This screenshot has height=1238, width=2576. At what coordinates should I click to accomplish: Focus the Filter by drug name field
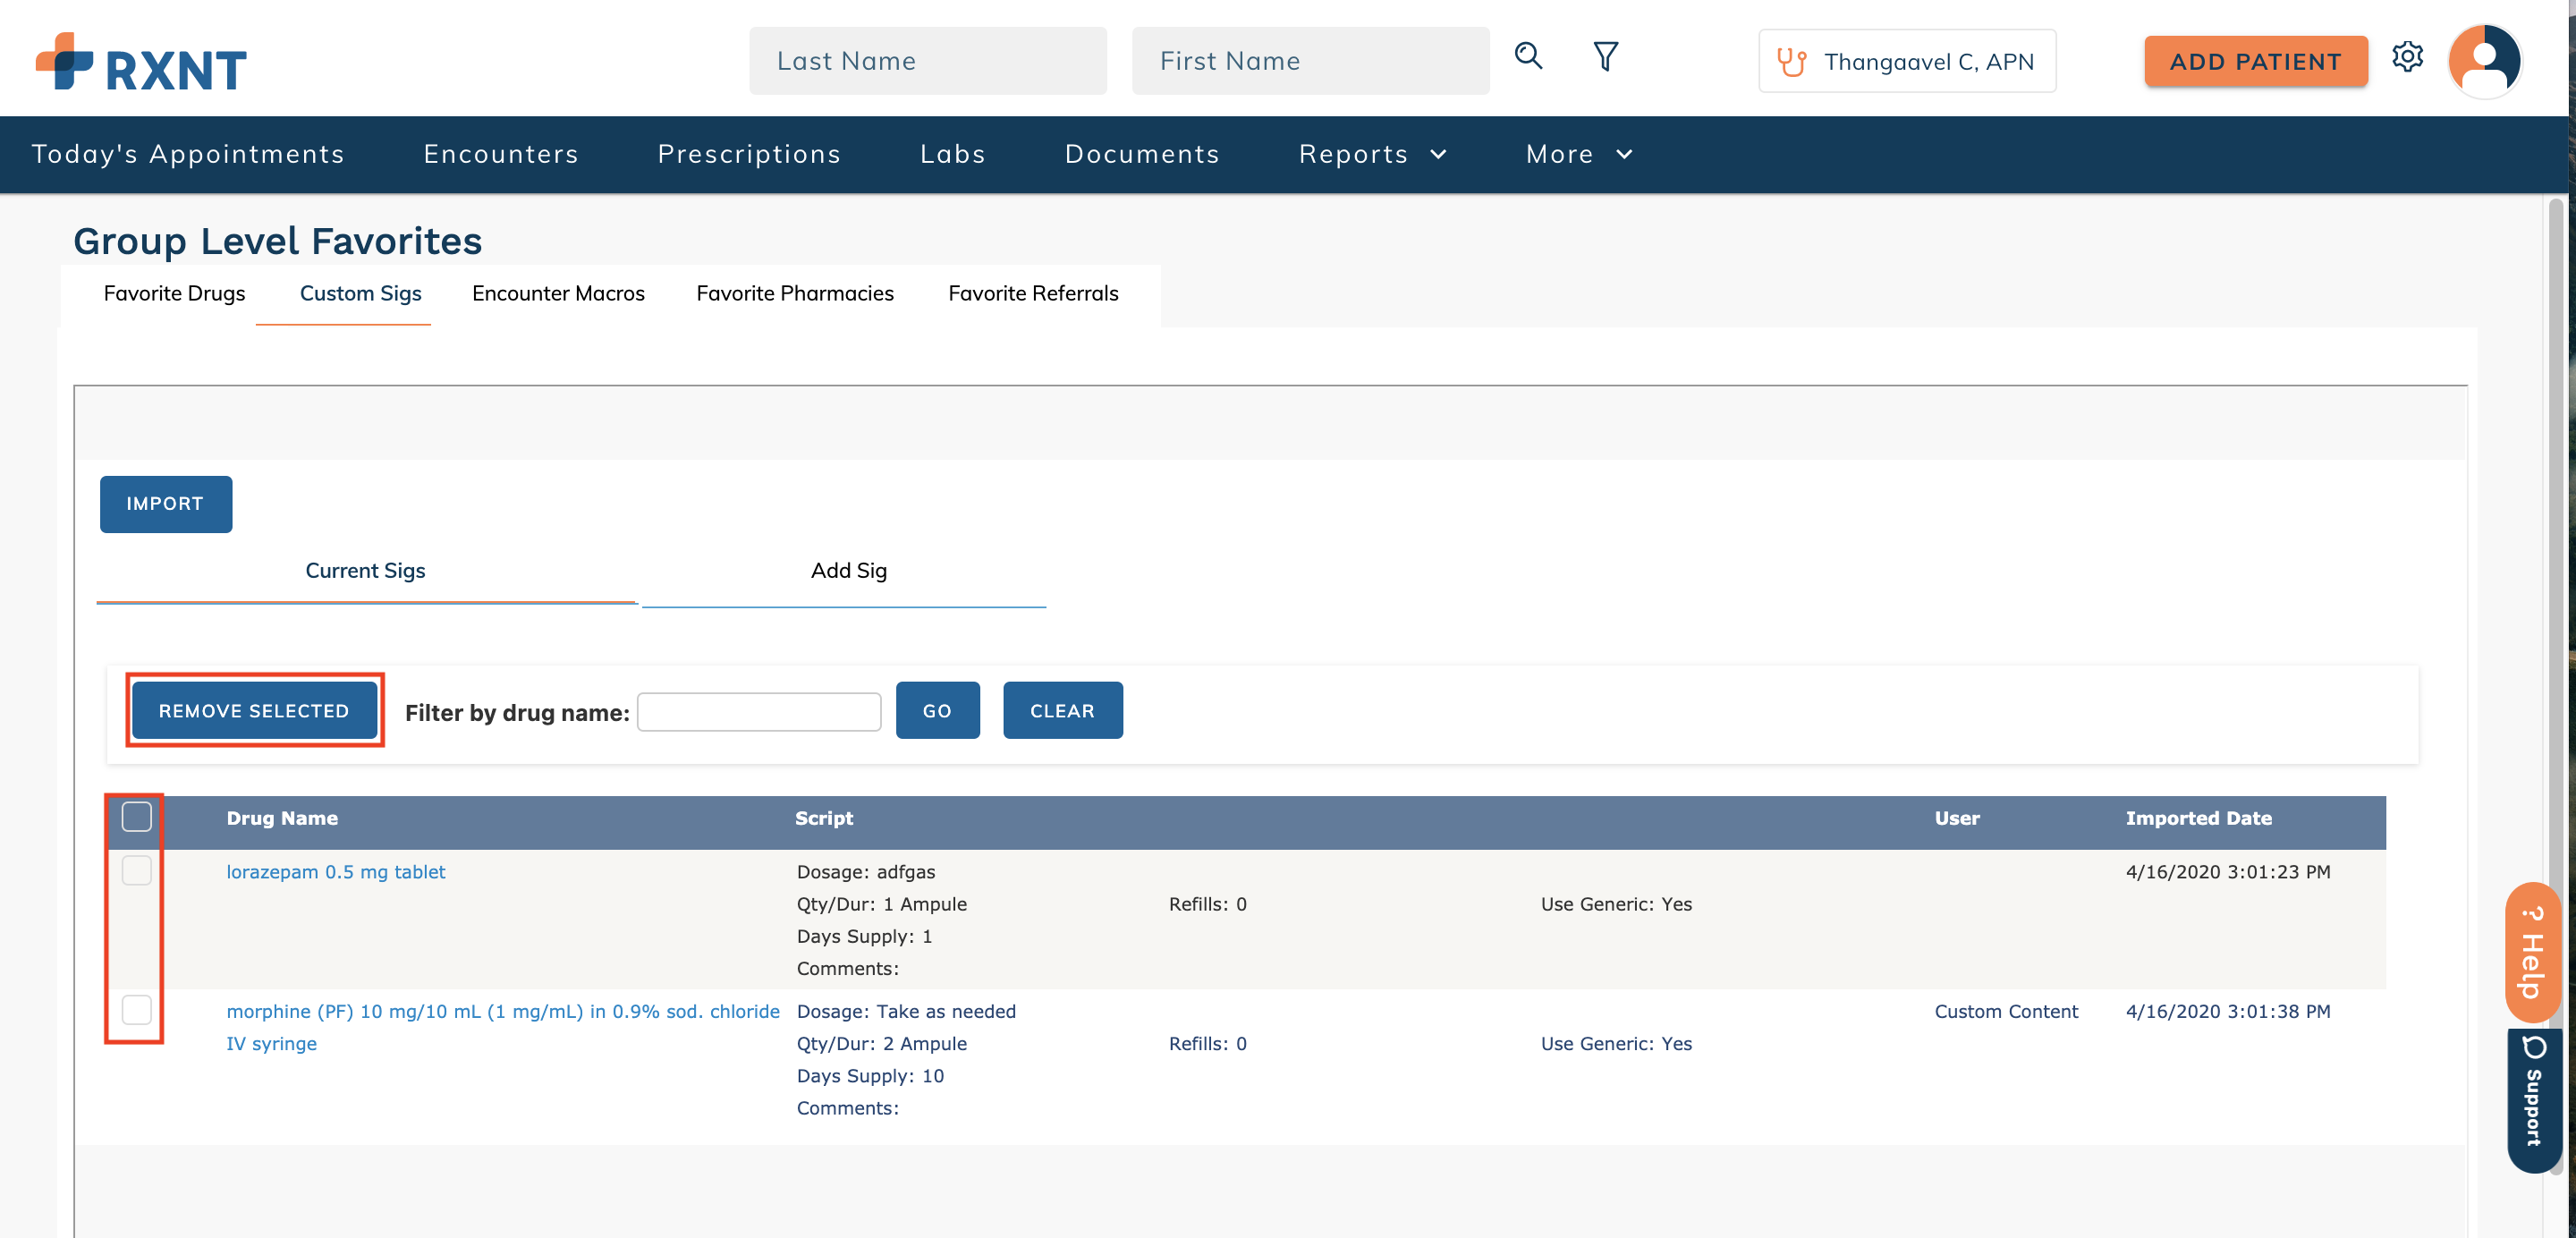[x=758, y=711]
